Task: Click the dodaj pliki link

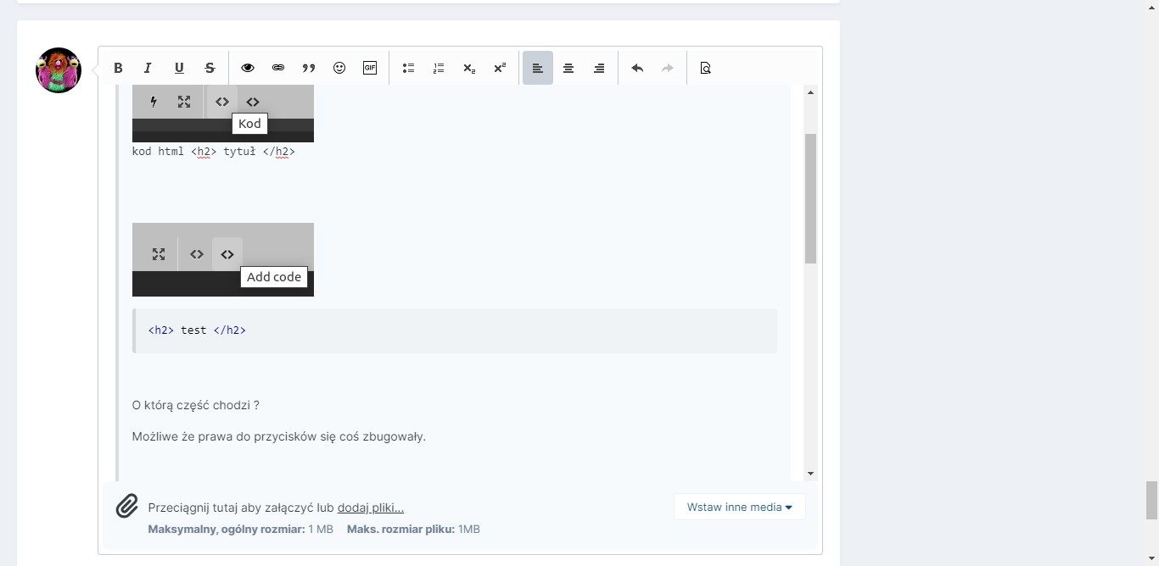Action: (371, 508)
